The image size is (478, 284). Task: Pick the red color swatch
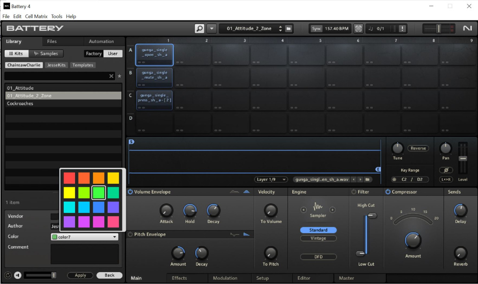tap(69, 178)
